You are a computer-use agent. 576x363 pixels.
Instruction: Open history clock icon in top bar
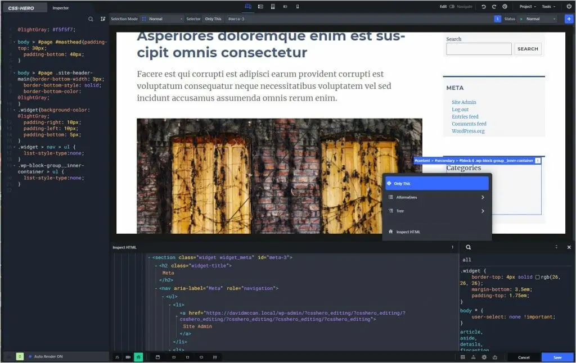tap(505, 6)
